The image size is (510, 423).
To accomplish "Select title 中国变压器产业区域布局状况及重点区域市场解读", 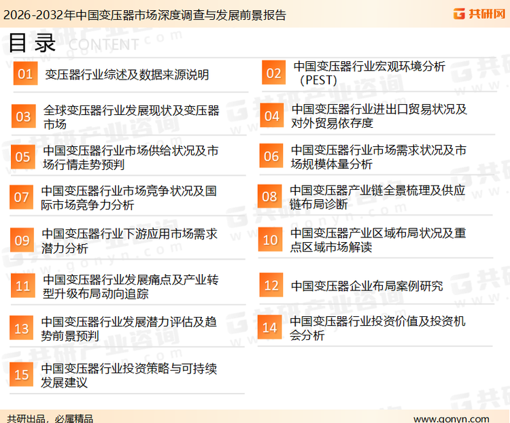I will pyautogui.click(x=378, y=240).
